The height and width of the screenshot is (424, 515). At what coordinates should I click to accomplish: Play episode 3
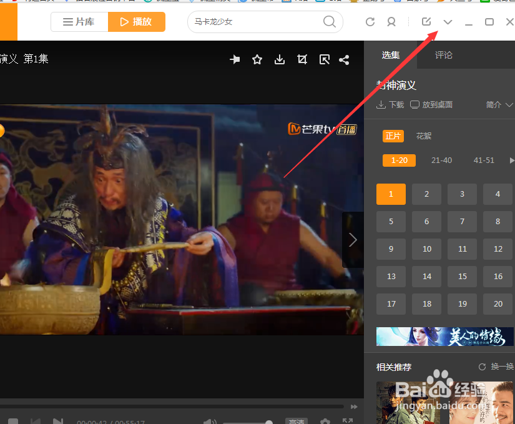[x=462, y=194]
